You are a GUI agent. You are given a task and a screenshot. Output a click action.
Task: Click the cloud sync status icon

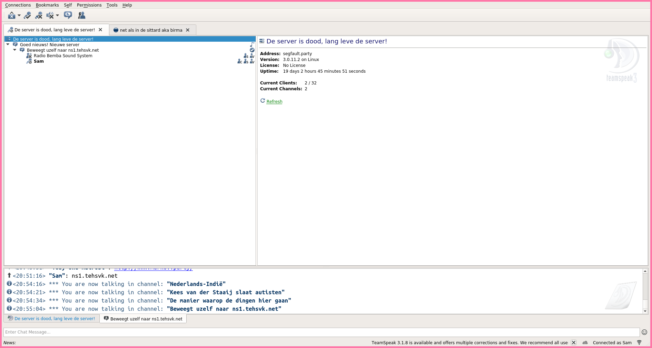point(585,342)
